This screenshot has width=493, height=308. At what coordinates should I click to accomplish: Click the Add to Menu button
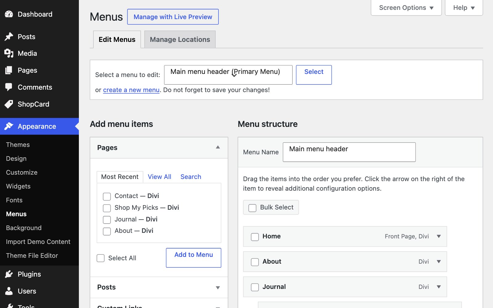tap(194, 258)
